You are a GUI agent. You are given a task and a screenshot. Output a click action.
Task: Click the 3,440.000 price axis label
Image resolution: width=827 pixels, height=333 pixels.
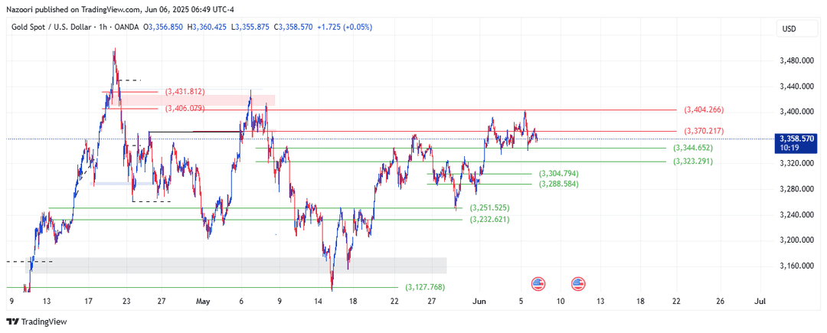pyautogui.click(x=797, y=87)
